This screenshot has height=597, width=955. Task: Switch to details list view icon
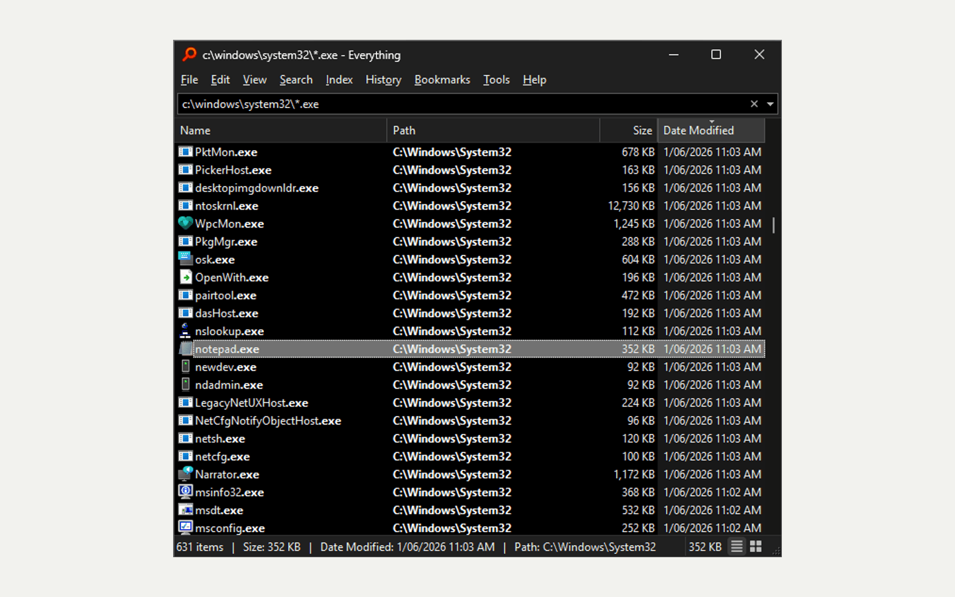737,547
